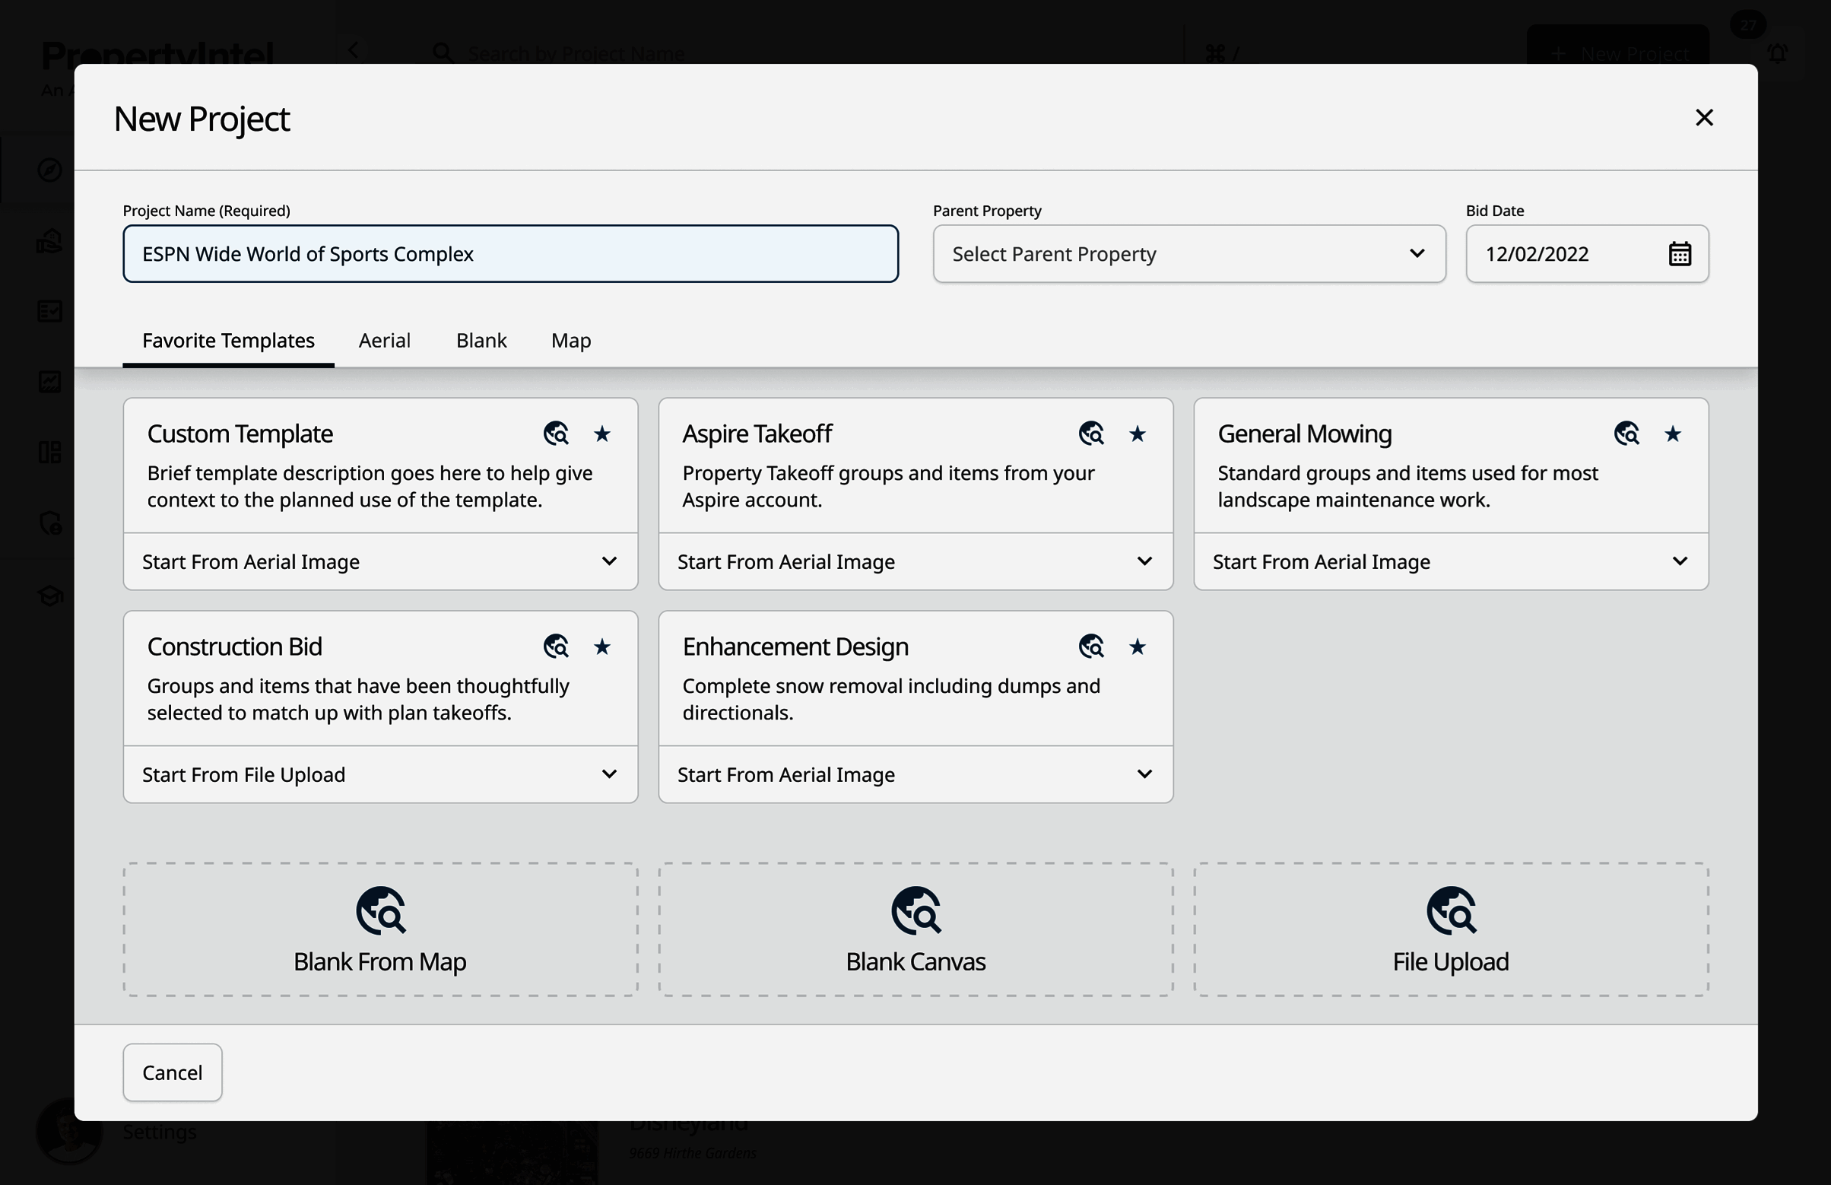Screen dimensions: 1831x1185
Task: Click the preview icon on Custom Template card
Action: click(x=555, y=434)
